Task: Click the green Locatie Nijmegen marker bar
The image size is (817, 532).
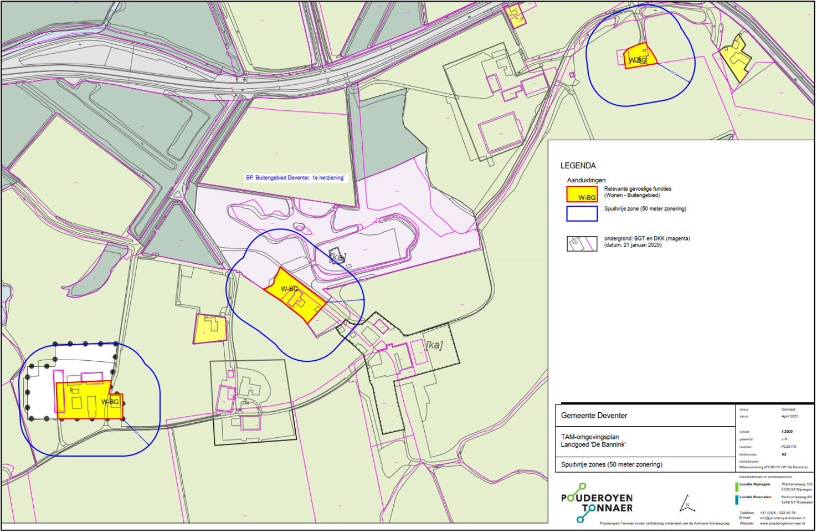Action: tap(736, 487)
